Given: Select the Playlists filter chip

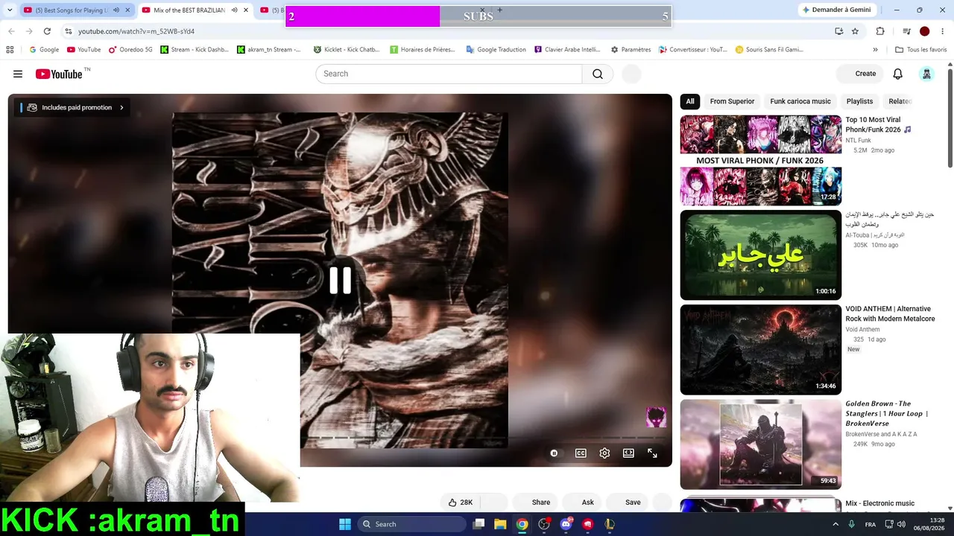Looking at the screenshot, I should [859, 101].
